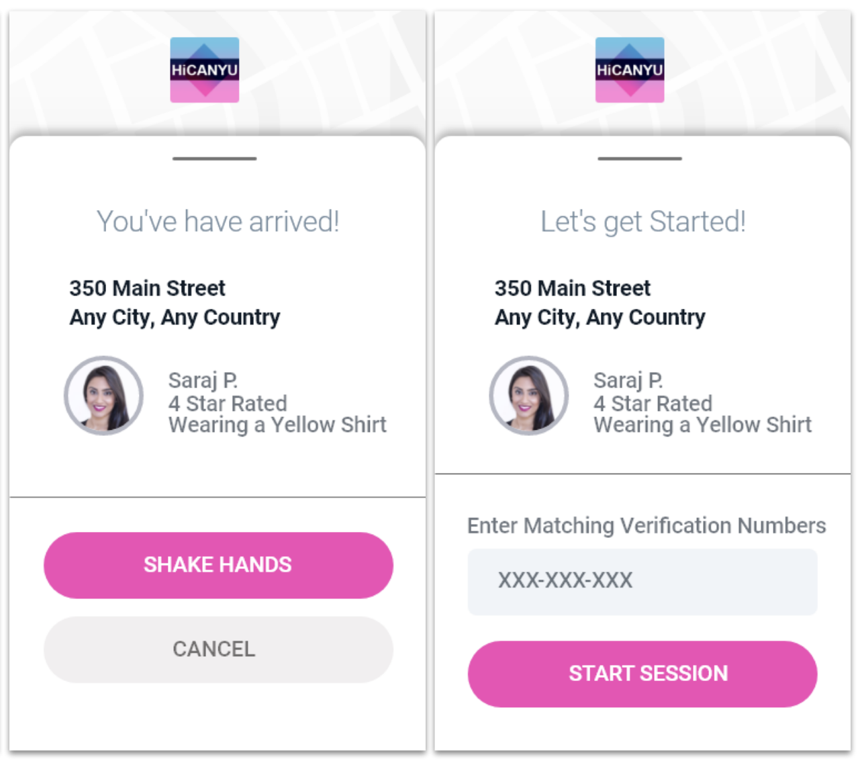The image size is (860, 763).
Task: Tap the drag handle on Let's get Started sheet
Action: coord(640,159)
